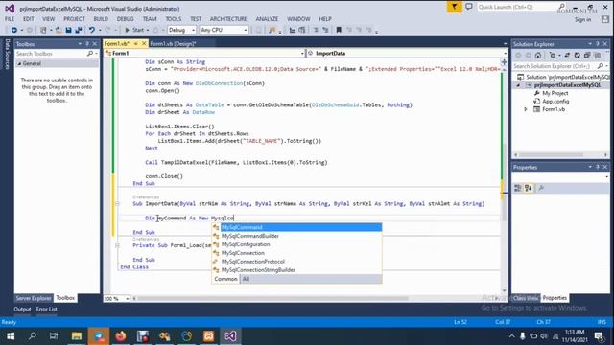Expand the Form1.vb tree node
Image resolution: width=614 pixels, height=345 pixels.
pyautogui.click(x=526, y=109)
